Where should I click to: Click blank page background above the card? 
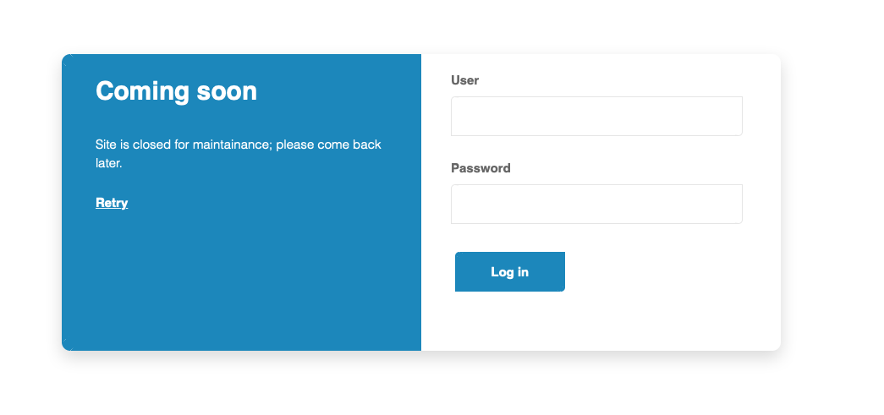[442, 25]
